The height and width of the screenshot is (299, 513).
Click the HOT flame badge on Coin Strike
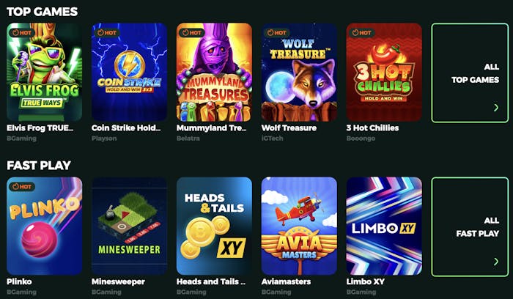click(107, 33)
